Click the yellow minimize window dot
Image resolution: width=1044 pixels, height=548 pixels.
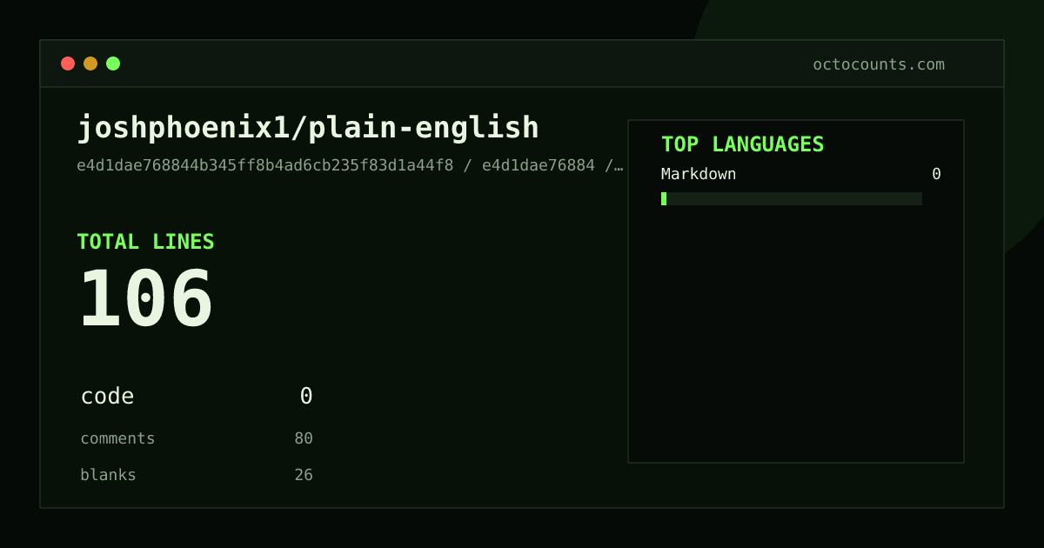(x=90, y=63)
